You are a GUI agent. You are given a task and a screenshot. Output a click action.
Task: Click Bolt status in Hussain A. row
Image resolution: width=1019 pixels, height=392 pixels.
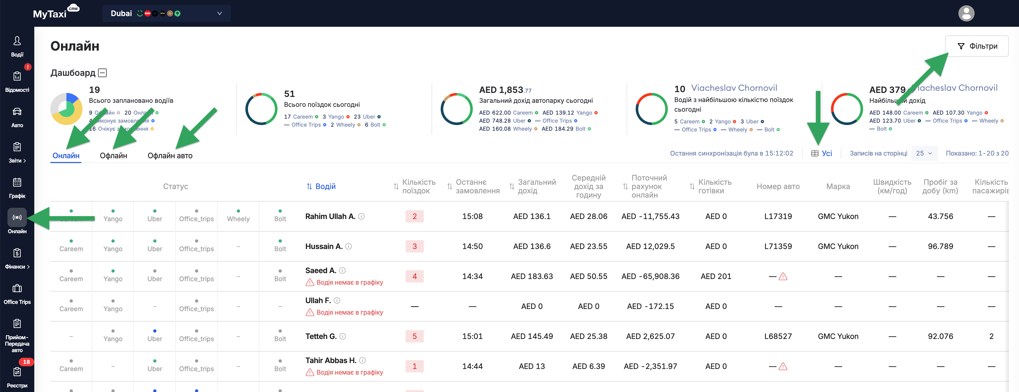point(280,246)
